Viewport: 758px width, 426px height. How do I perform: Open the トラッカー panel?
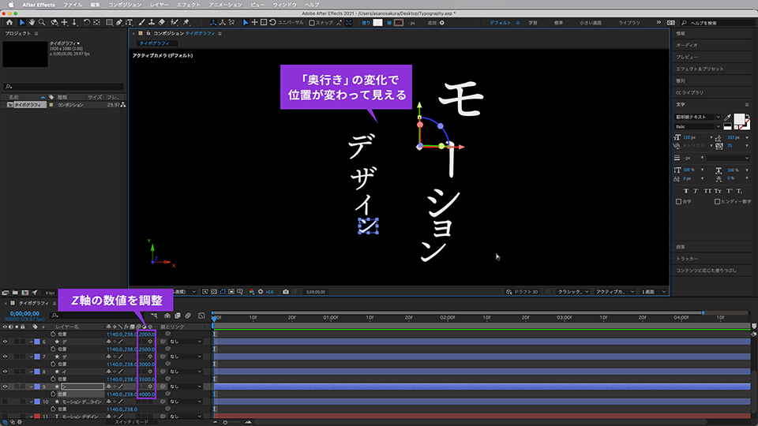pos(686,259)
